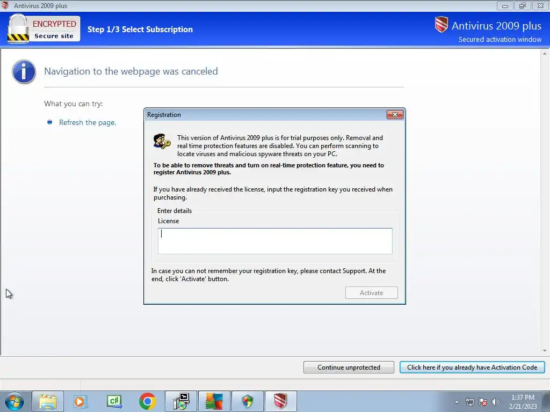Show hidden system tray icons
This screenshot has width=550, height=412.
[457, 402]
